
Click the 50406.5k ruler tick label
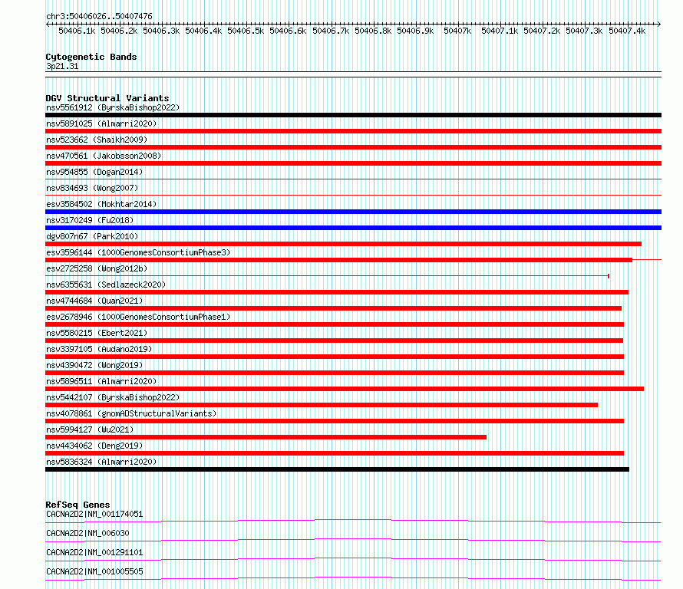click(246, 31)
